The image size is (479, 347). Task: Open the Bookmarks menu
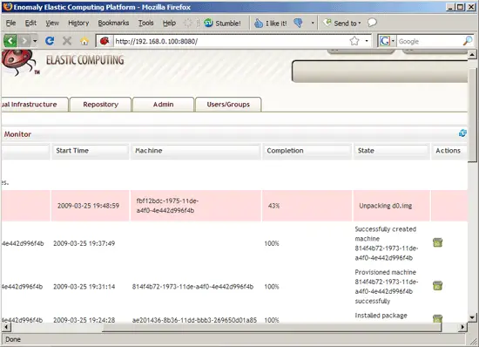point(113,23)
